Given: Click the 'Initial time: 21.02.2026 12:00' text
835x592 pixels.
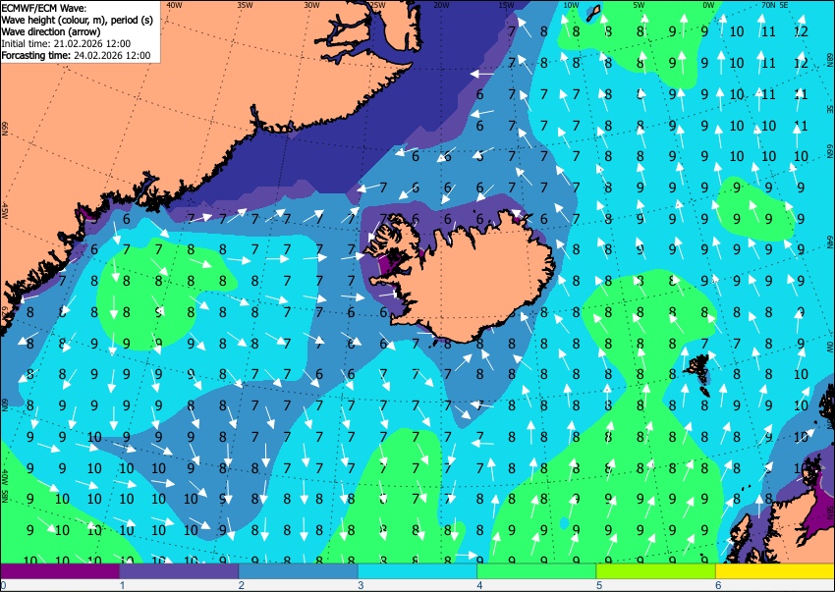Looking at the screenshot, I should (66, 43).
